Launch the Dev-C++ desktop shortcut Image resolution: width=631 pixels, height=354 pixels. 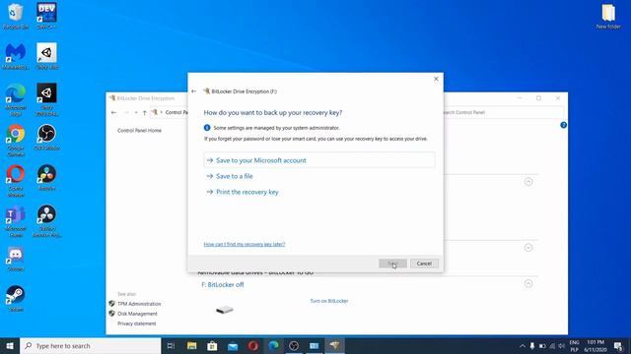pos(46,16)
